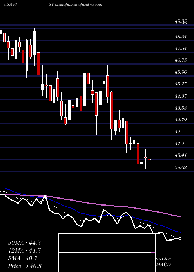This screenshot has width=194, height=272.
Task: Click the 43.58 price axis label
Action: (181, 108)
